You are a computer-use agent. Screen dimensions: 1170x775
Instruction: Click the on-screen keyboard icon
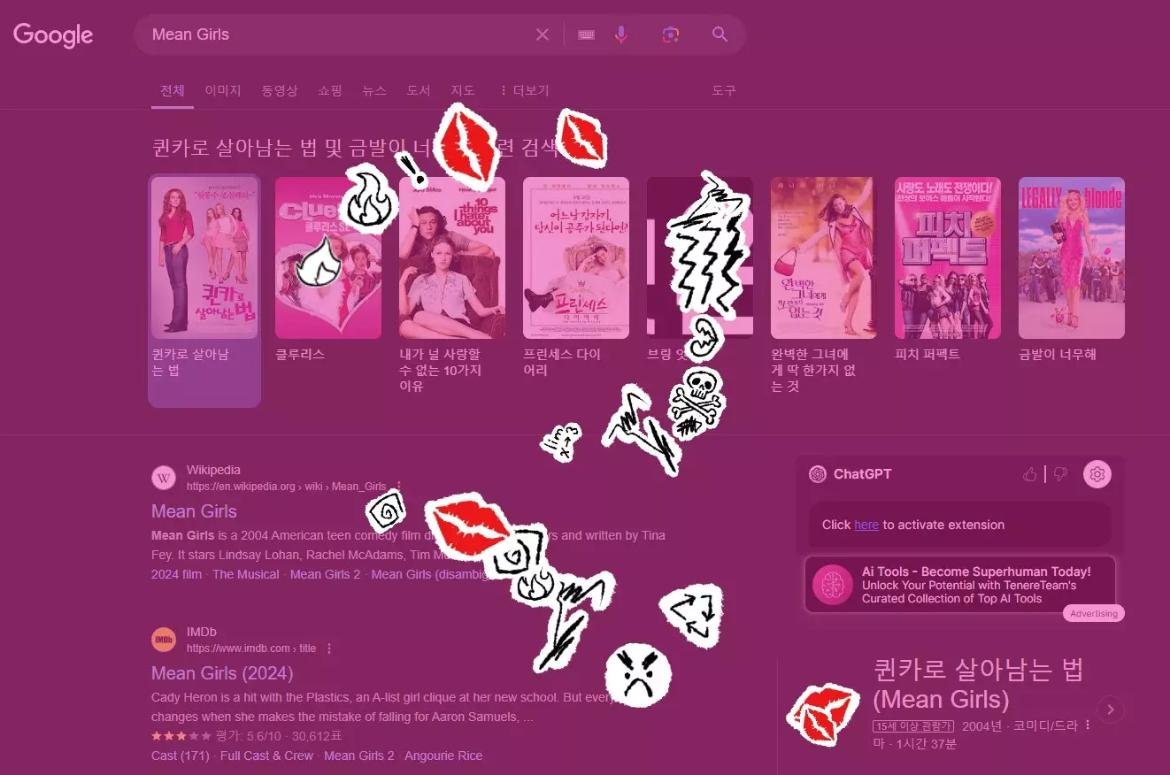586,34
